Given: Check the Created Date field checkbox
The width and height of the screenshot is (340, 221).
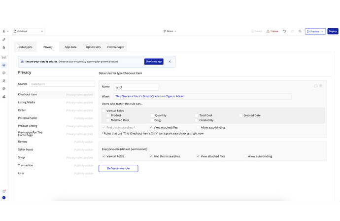Looking at the screenshot, I should click(x=240, y=115).
